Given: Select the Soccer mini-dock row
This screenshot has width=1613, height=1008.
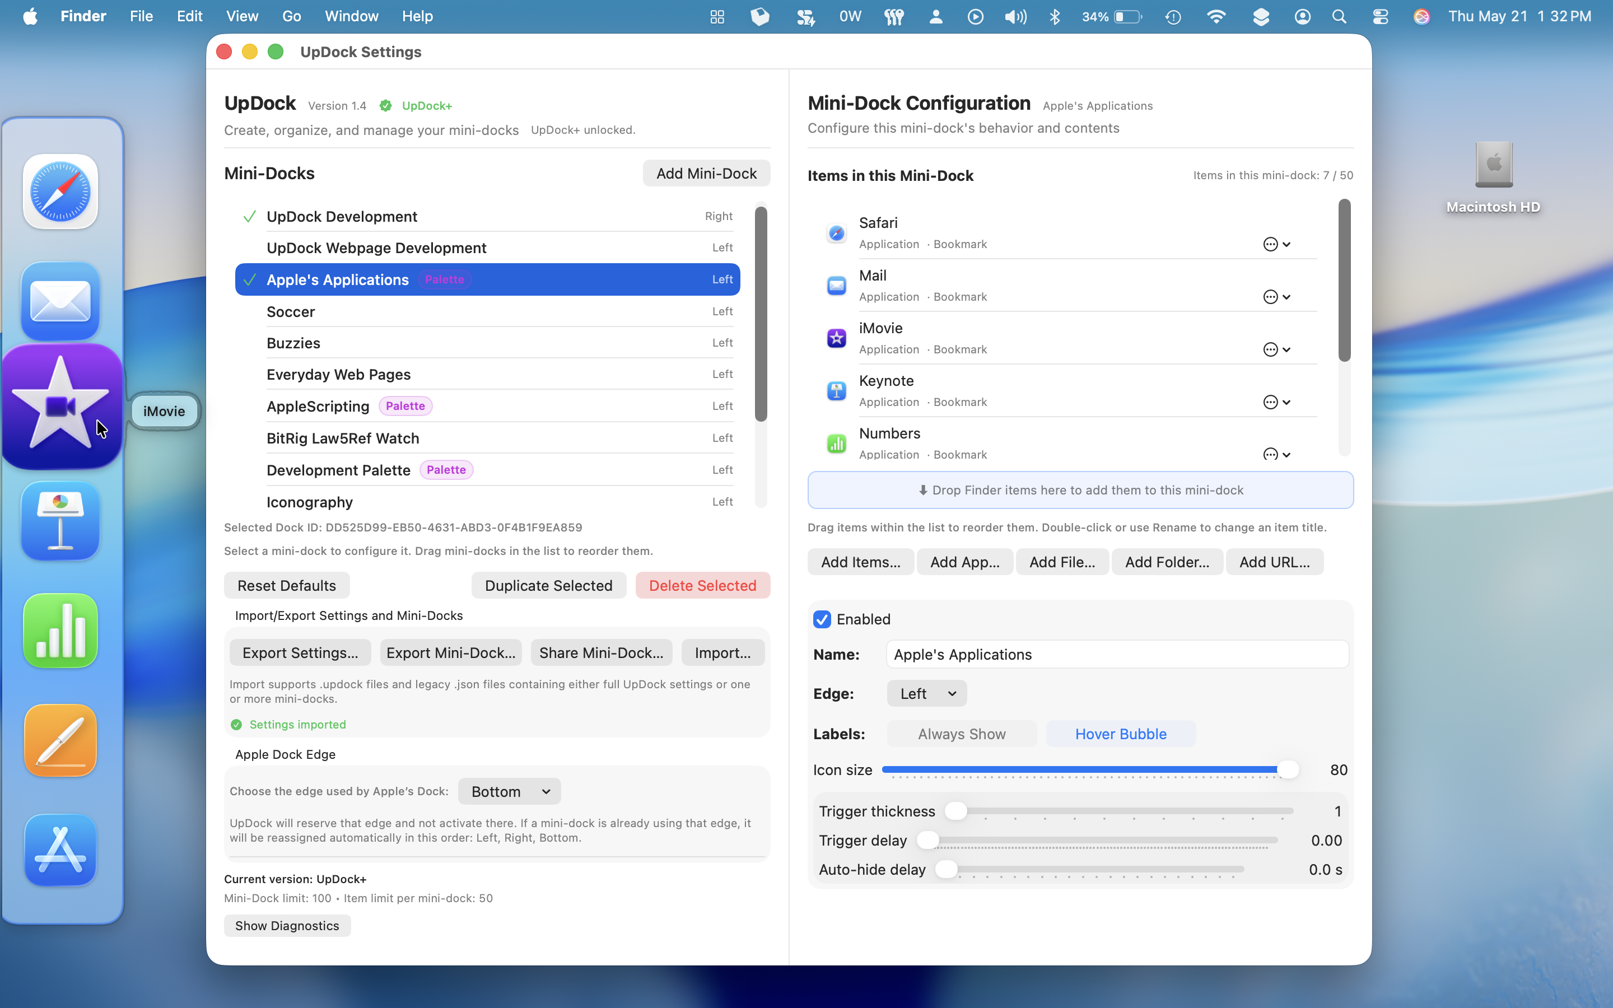Looking at the screenshot, I should tap(487, 311).
